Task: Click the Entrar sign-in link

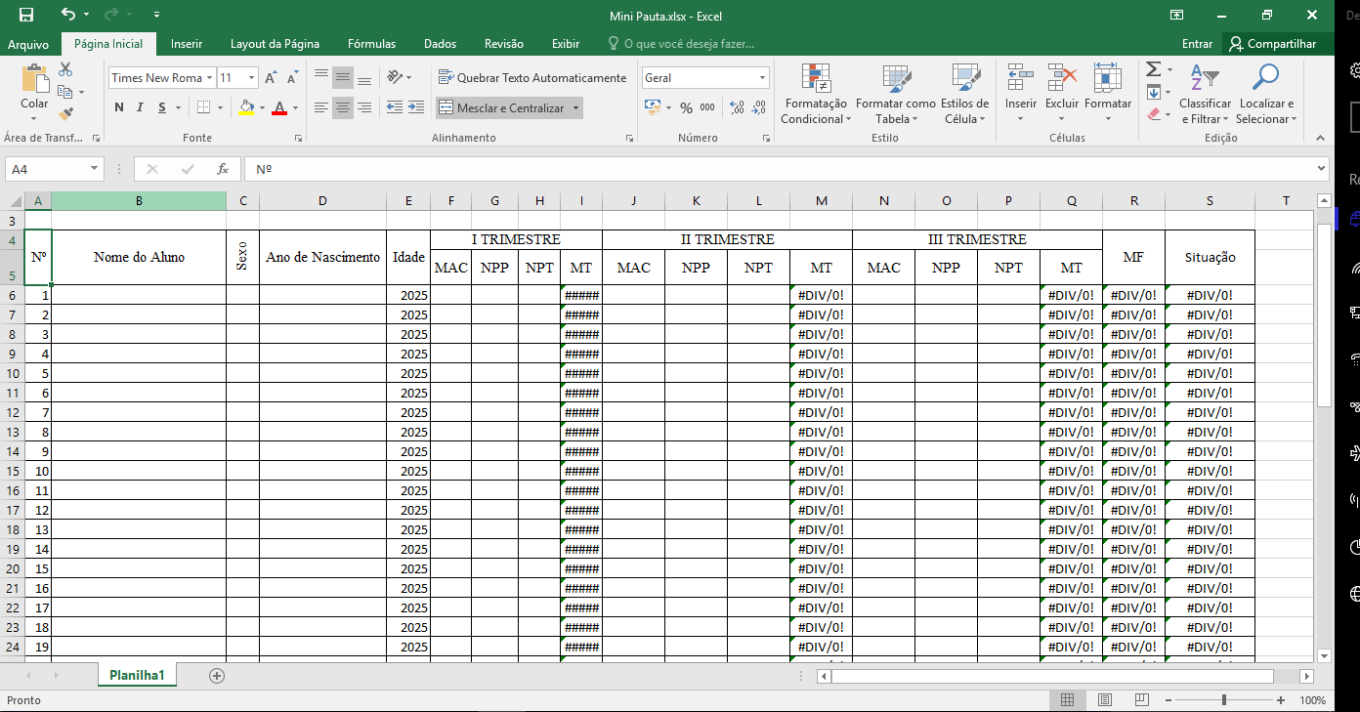Action: click(1197, 44)
